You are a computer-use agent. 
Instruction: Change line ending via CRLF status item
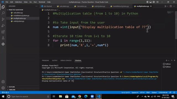coord(148,92)
